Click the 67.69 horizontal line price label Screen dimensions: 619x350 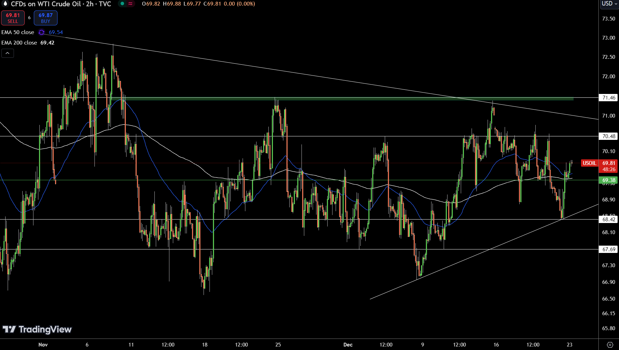[609, 249]
